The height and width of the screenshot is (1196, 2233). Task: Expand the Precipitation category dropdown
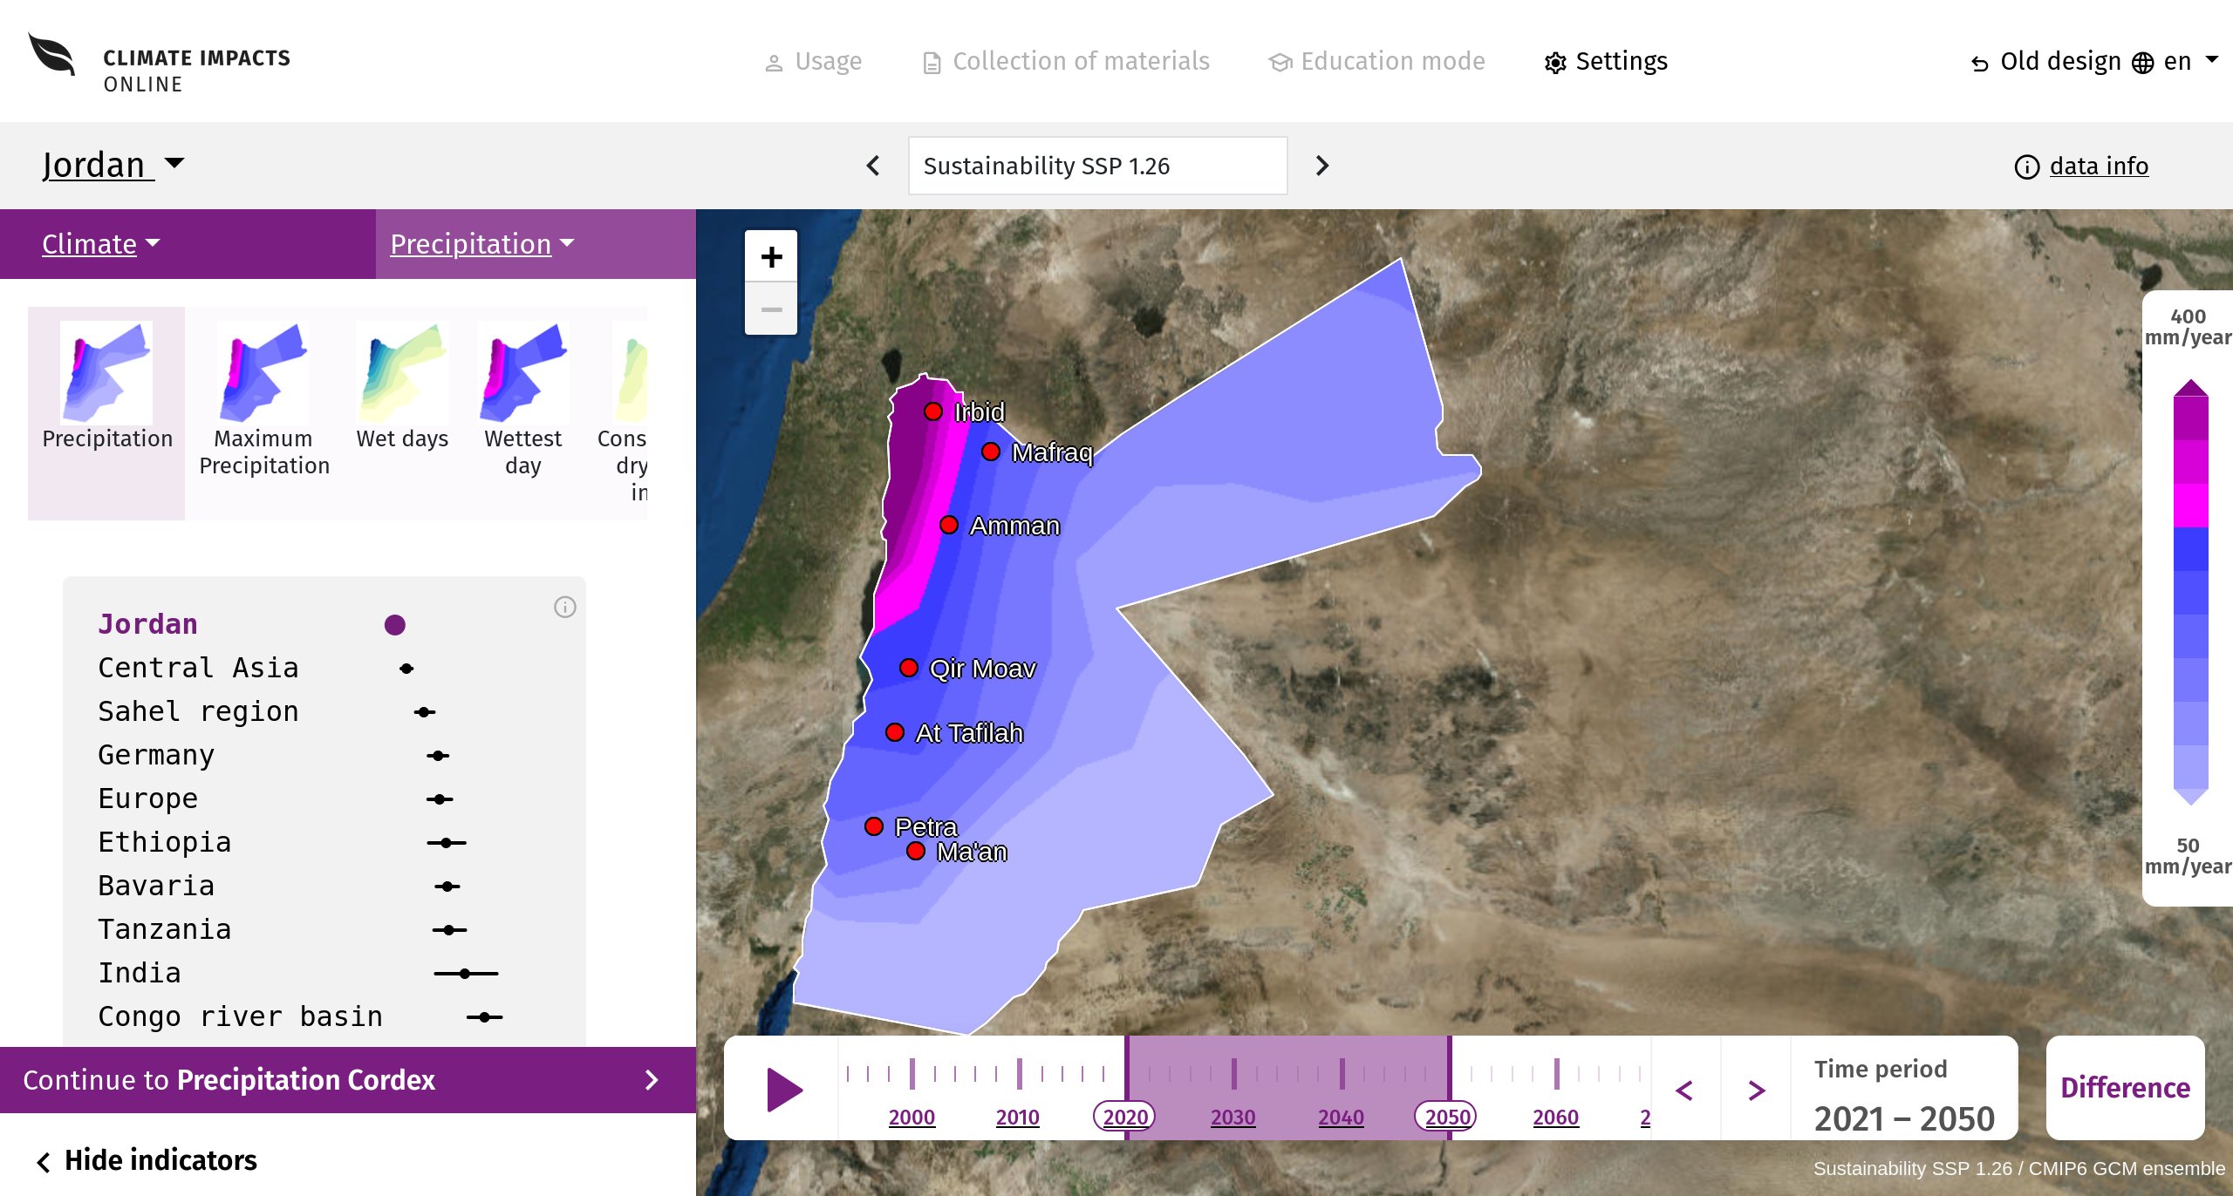[482, 244]
